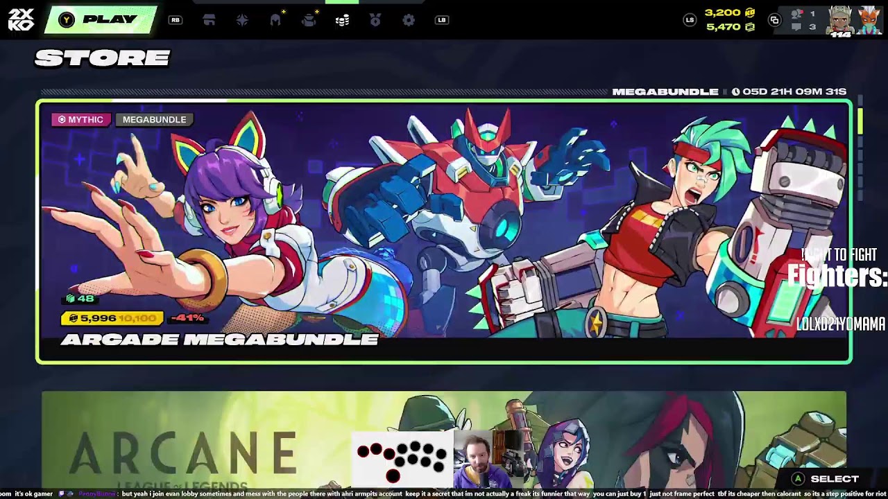Viewport: 888px width, 499px height.
Task: Click the countdown clock icon
Action: [x=735, y=91]
